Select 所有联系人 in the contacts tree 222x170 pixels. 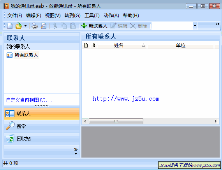(x=26, y=55)
